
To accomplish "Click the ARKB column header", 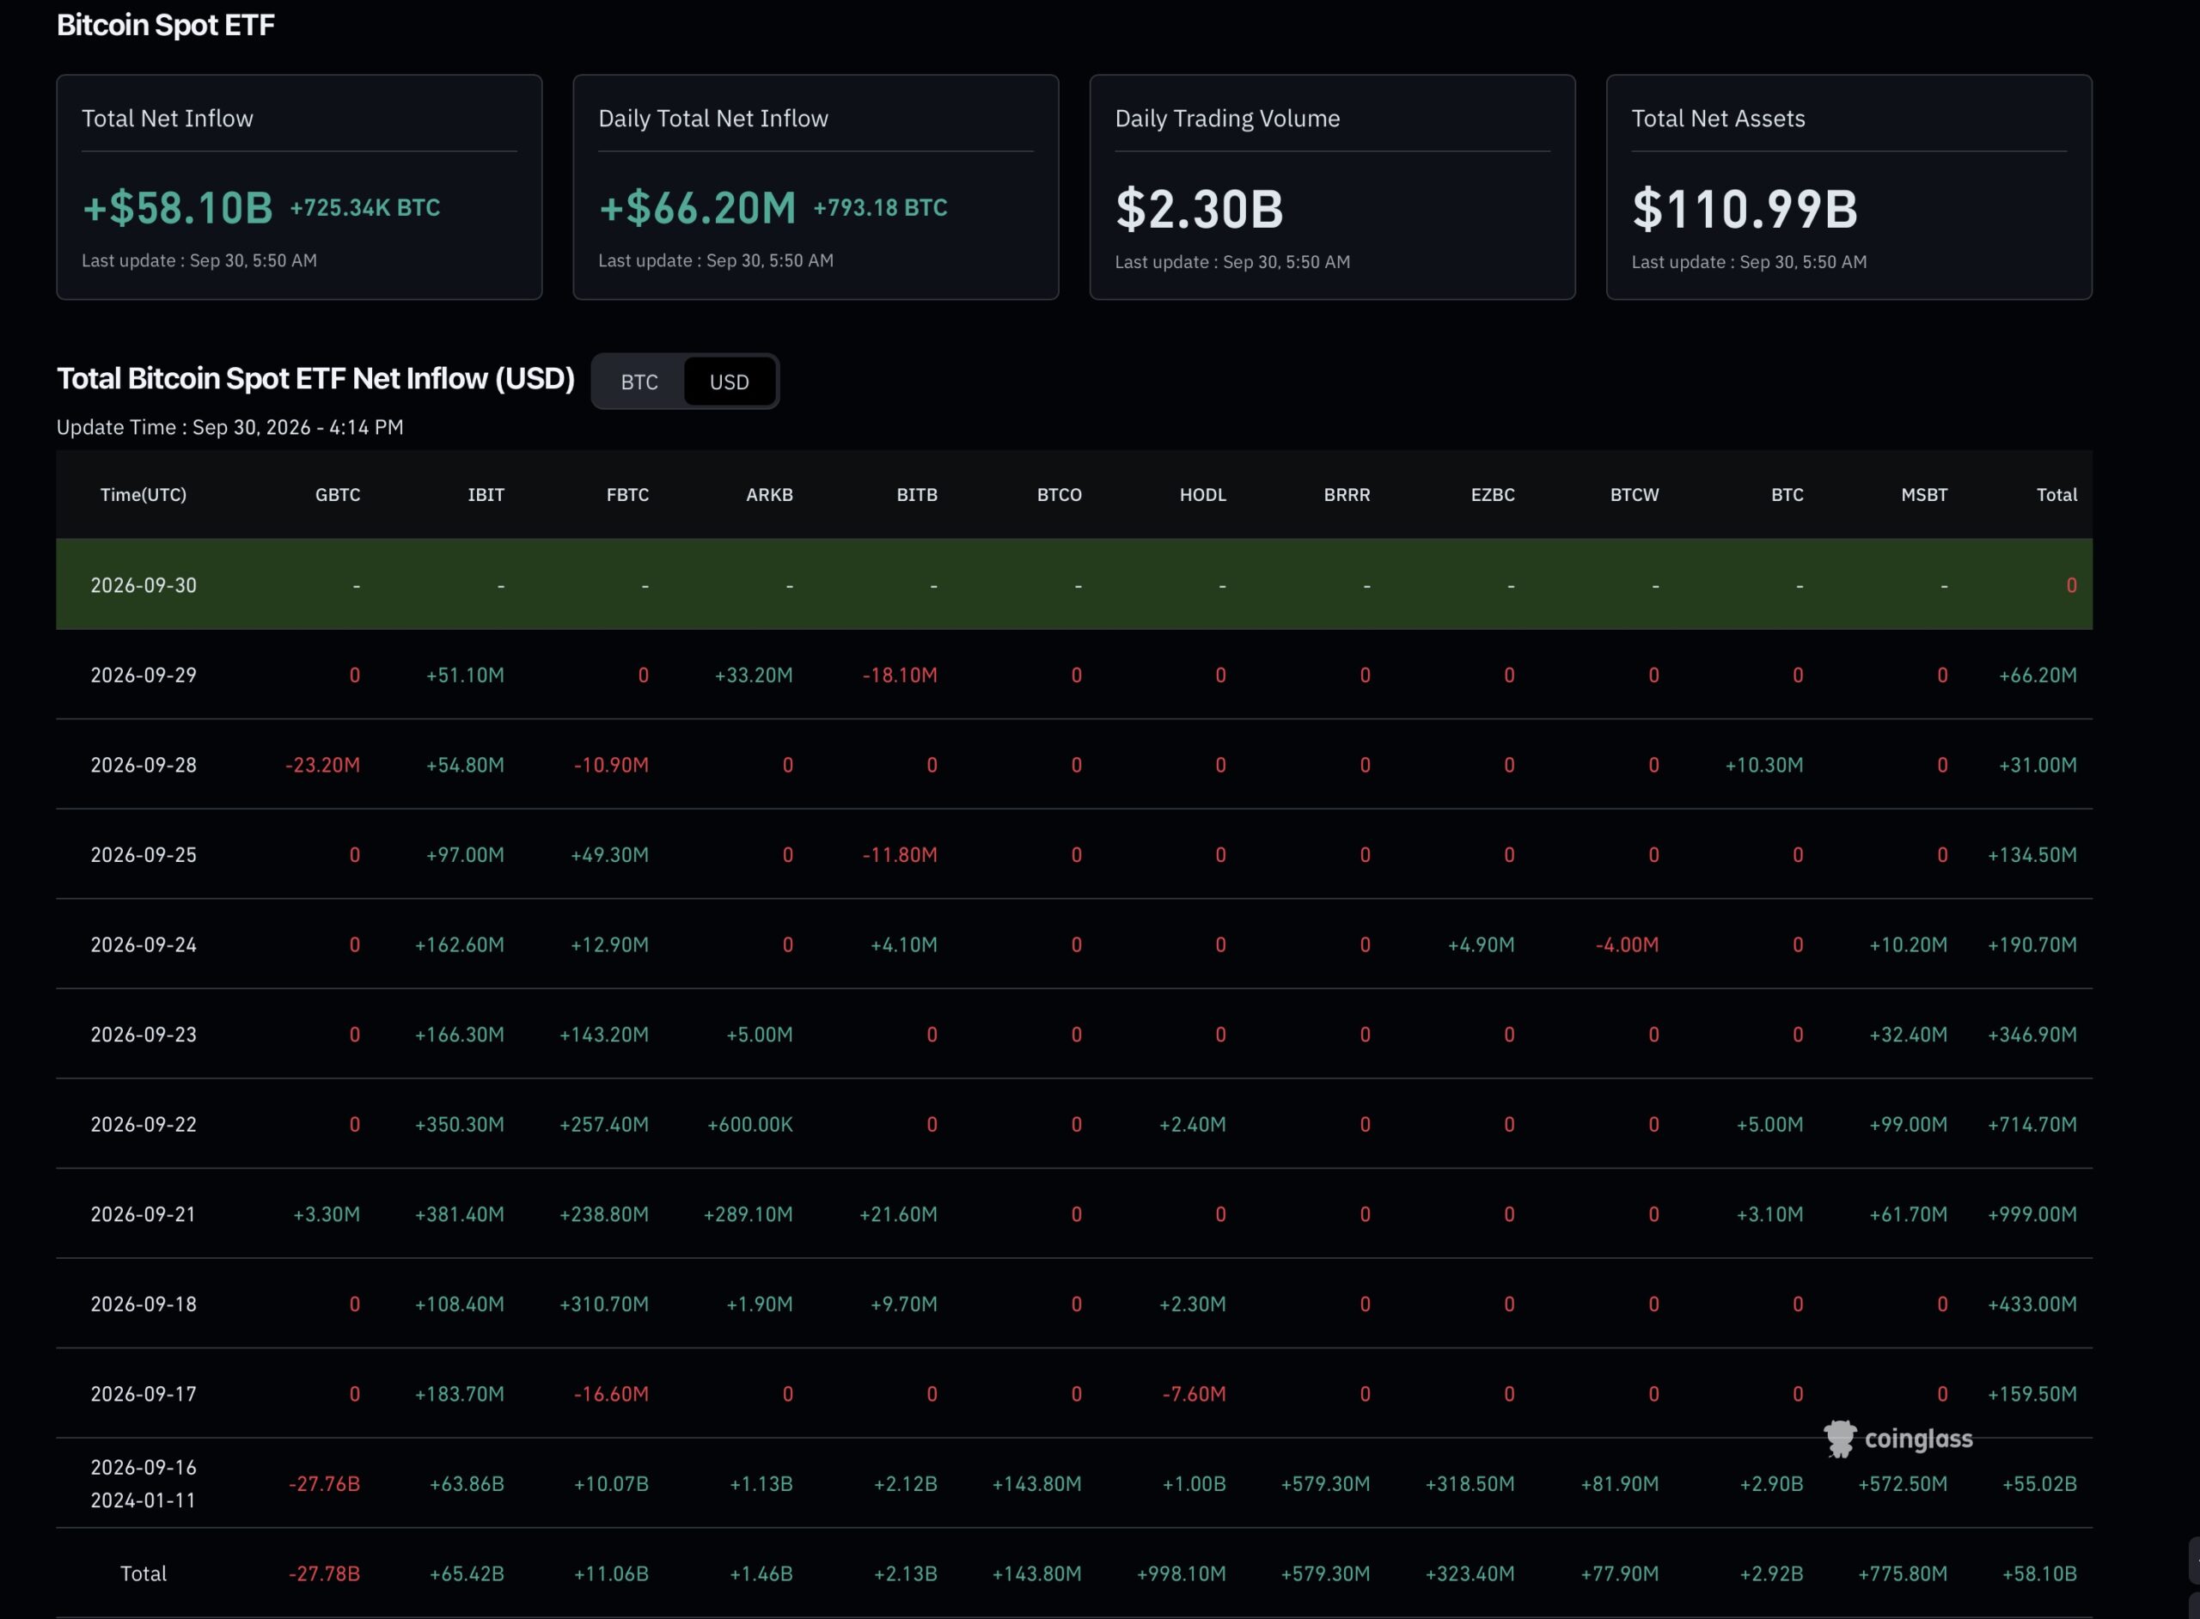I will pos(769,495).
